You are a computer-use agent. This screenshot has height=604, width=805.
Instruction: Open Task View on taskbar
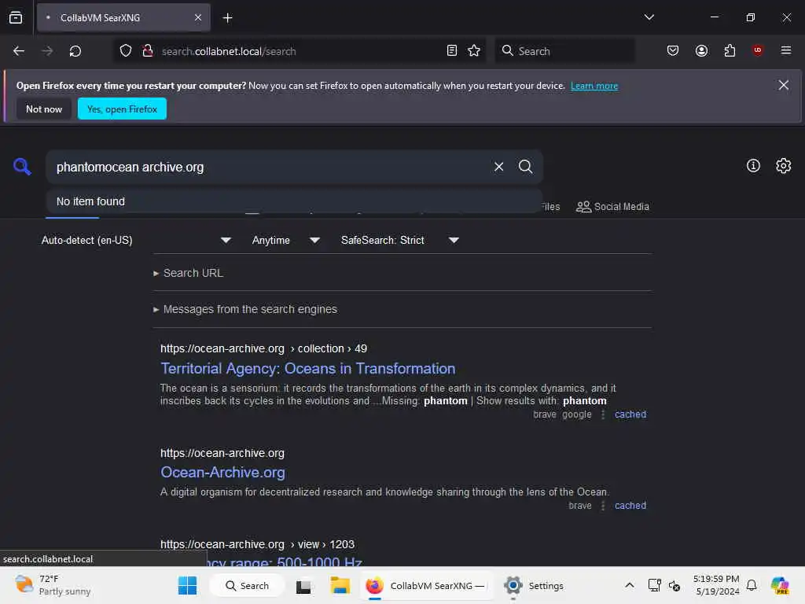point(303,585)
